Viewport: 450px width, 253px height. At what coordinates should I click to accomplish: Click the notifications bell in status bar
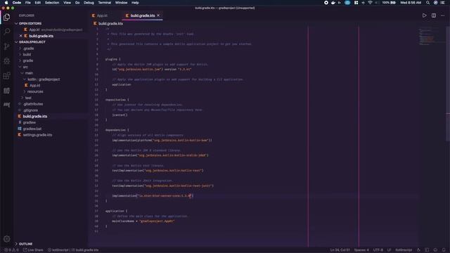444,250
